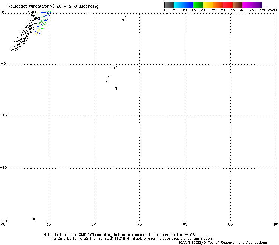The height and width of the screenshot is (245, 279).
Task: Click legend tick label '40'
Action: click(242, 10)
